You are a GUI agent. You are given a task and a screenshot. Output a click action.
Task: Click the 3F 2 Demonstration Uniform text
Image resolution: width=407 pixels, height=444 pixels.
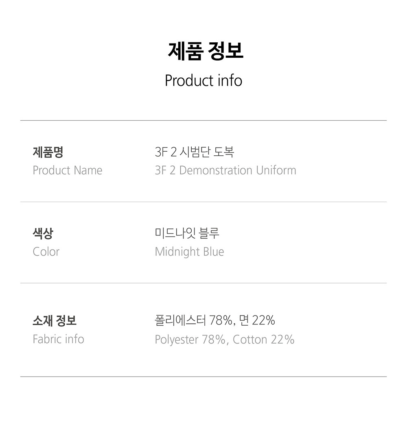[225, 170]
